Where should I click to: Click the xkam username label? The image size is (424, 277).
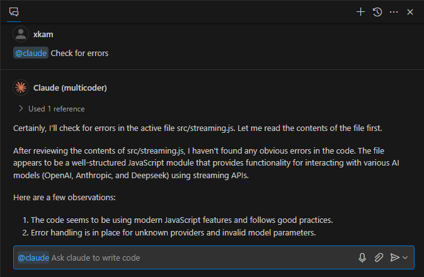pos(43,34)
